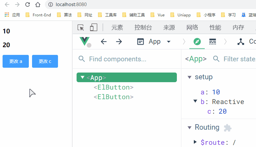Collapse the b: Reactive object
The height and width of the screenshot is (147, 256).
(x=195, y=101)
